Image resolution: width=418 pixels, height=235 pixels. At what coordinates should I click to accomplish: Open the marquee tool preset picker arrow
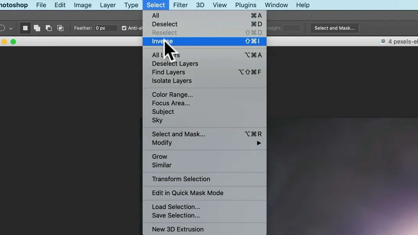click(11, 28)
